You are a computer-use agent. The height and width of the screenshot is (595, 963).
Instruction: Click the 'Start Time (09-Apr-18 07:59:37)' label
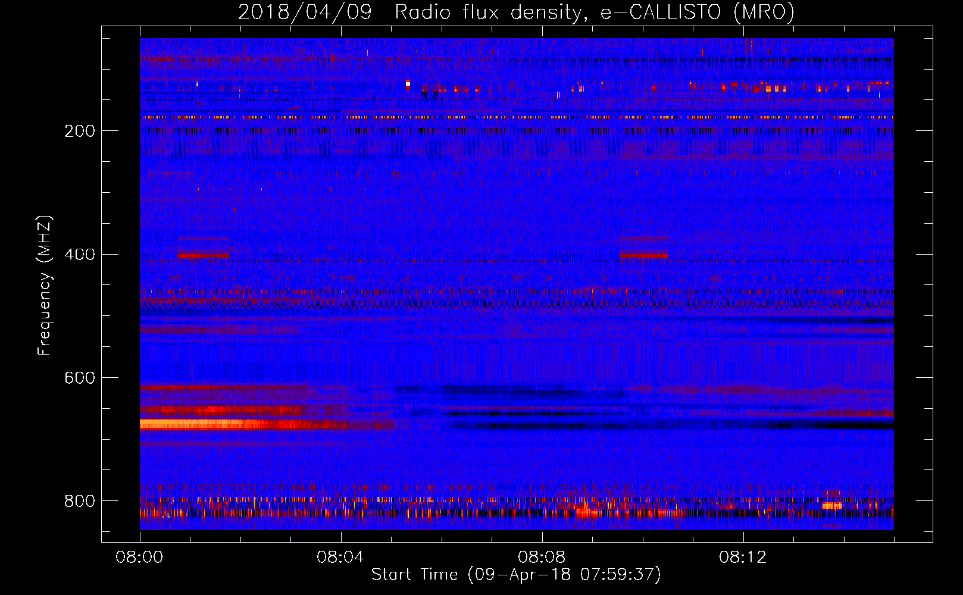516,575
